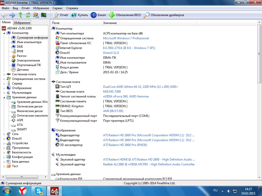Open the green monitor diagnostics icon
The width and height of the screenshot is (262, 196).
pyautogui.click(x=43, y=15)
